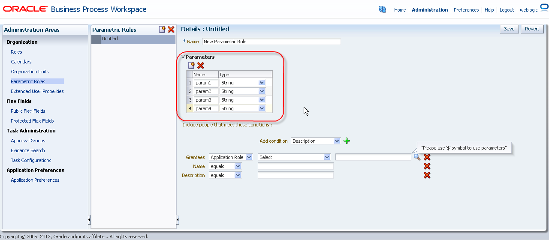Viewport: 549px width, 240px height.
Task: Open Extended User Properties
Action: (x=37, y=91)
